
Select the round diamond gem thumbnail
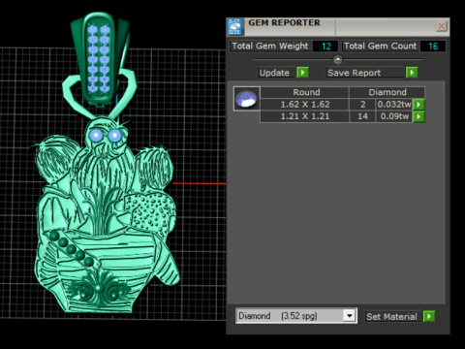pyautogui.click(x=246, y=99)
